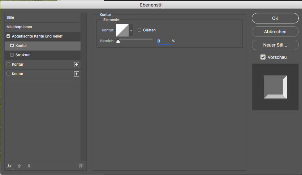Viewport: 302px width, 175px height.
Task: Toggle the Vorschau preview checkbox
Action: tap(263, 57)
